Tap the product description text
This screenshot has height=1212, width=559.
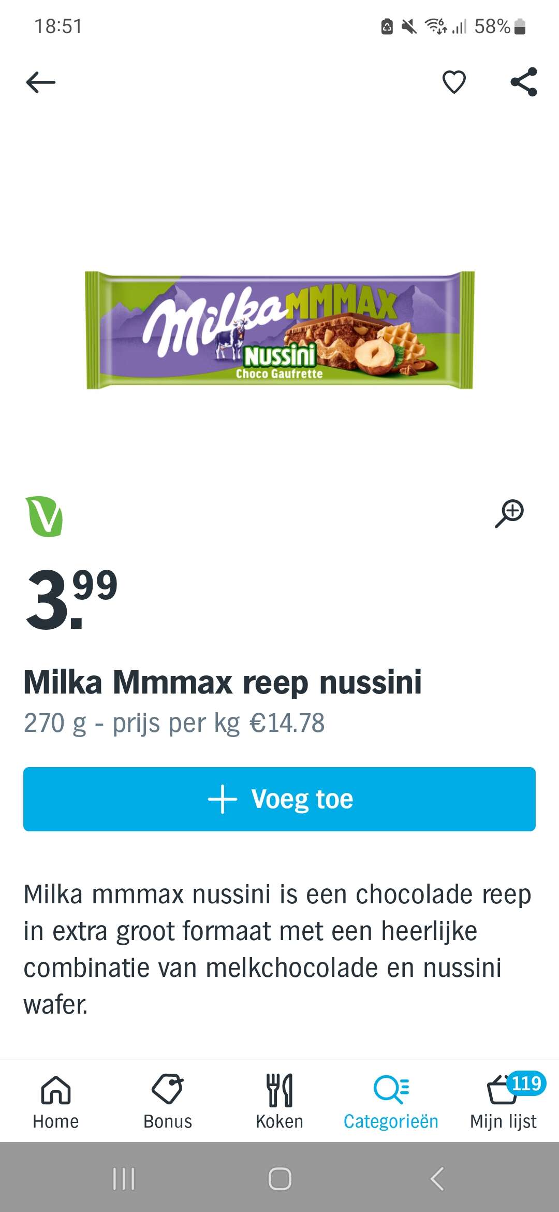tap(277, 949)
